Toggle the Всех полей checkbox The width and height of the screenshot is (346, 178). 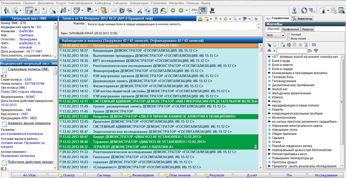tap(289, 38)
